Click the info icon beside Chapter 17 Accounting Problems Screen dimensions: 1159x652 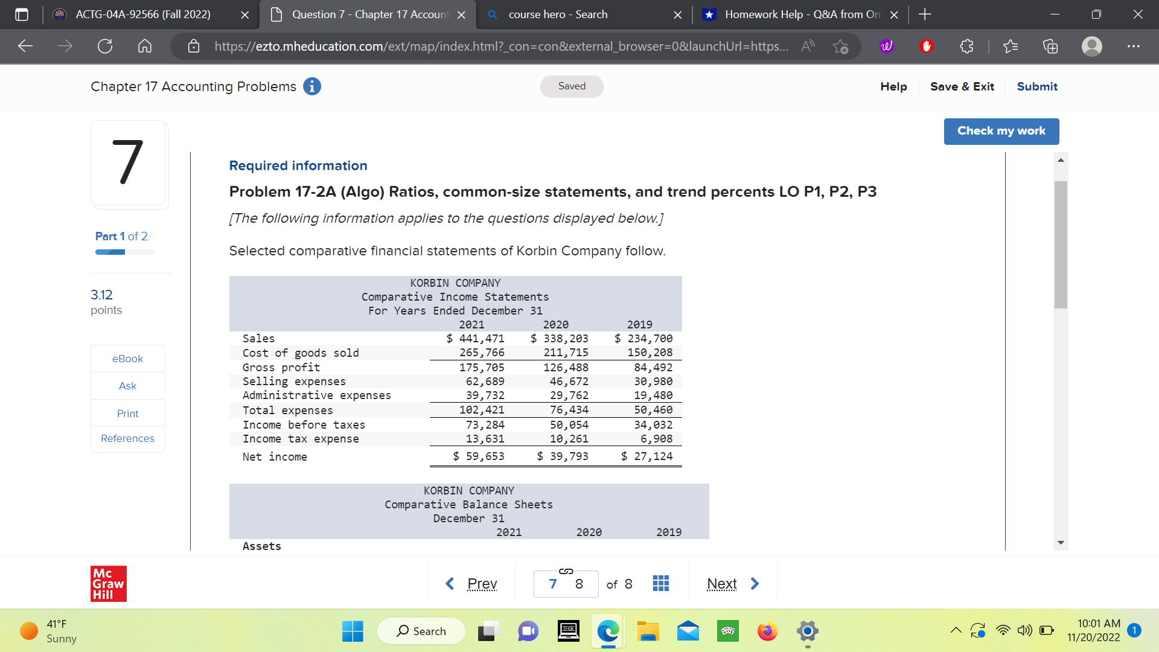311,86
